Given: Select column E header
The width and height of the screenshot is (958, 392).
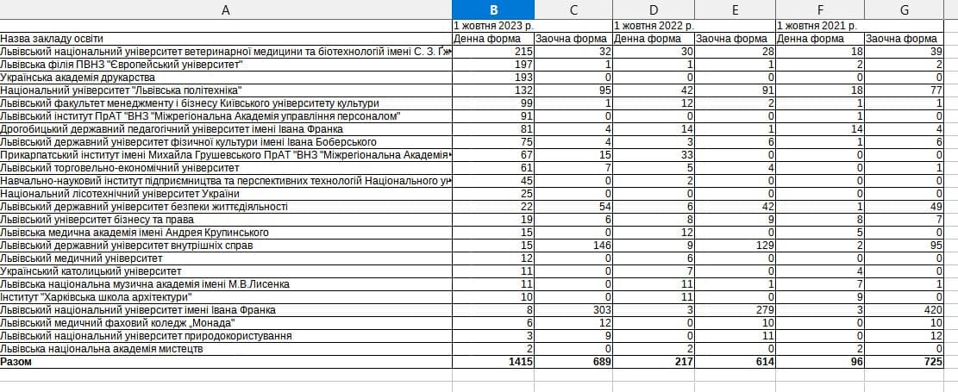Looking at the screenshot, I should pos(735,9).
